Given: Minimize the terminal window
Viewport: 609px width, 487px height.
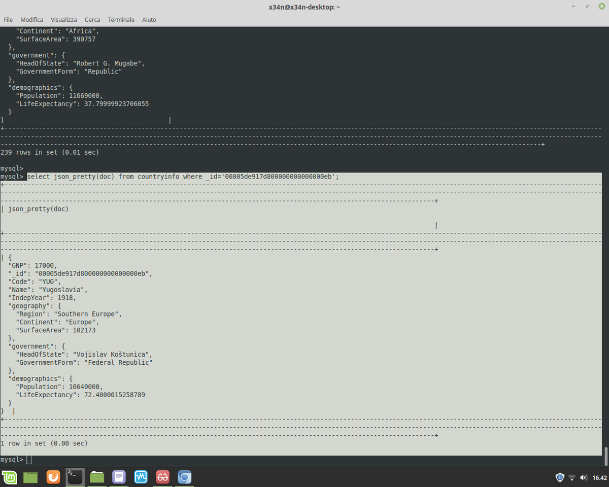Looking at the screenshot, I should click(x=574, y=7).
